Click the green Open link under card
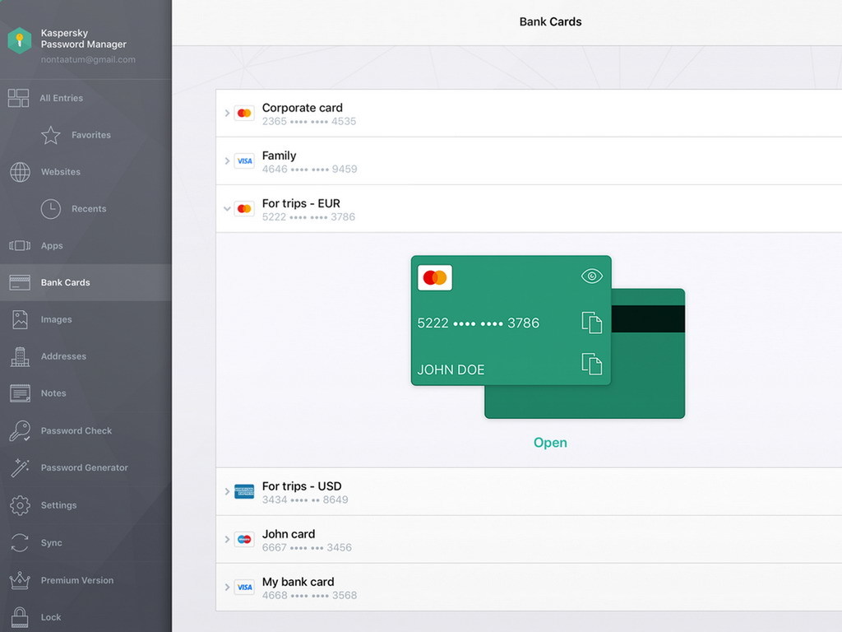The width and height of the screenshot is (842, 632). pyautogui.click(x=550, y=443)
